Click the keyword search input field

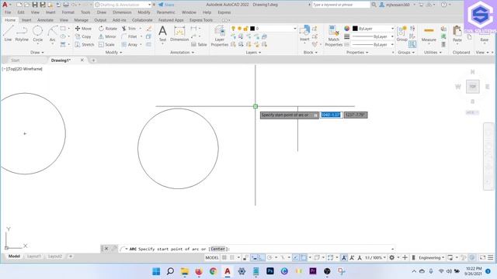pyautogui.click(x=341, y=5)
